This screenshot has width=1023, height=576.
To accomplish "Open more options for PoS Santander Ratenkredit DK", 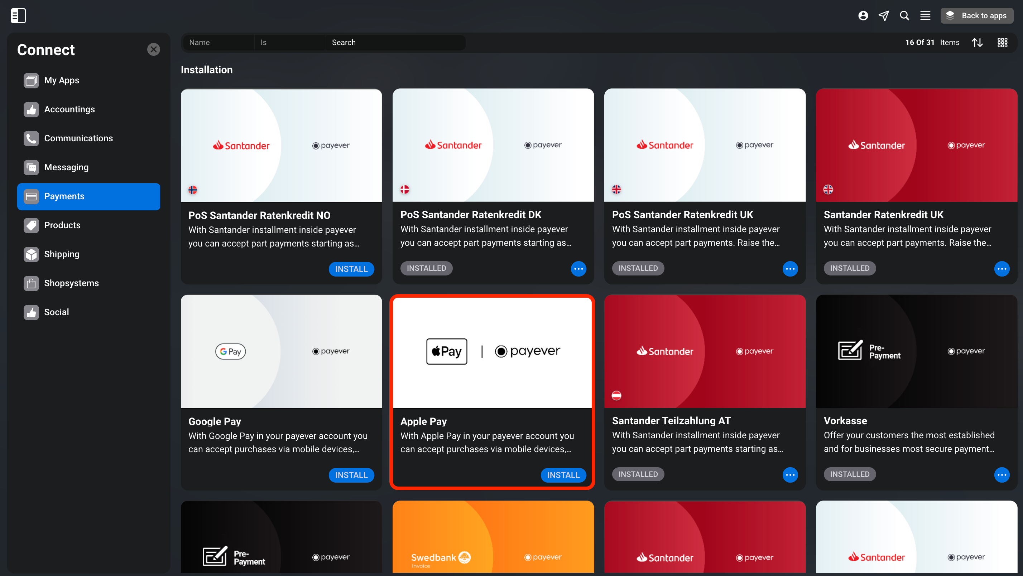I will [x=578, y=269].
